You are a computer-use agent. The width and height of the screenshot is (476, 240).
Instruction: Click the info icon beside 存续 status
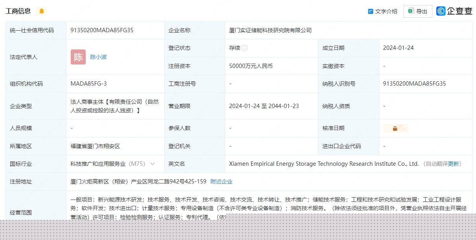[244, 48]
